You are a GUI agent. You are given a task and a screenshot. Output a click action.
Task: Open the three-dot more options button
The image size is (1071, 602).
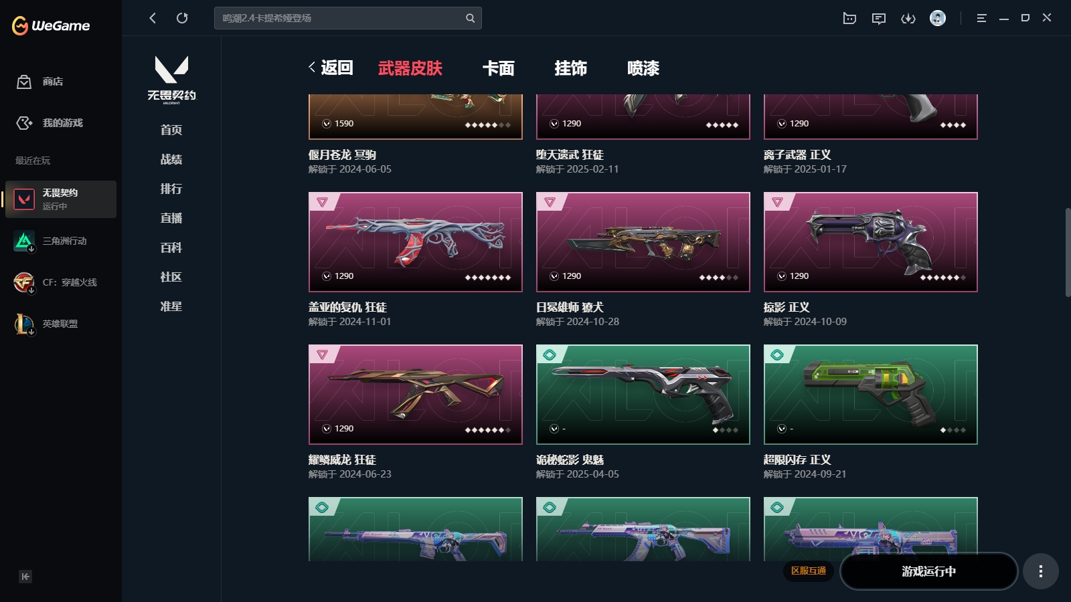tap(1040, 571)
